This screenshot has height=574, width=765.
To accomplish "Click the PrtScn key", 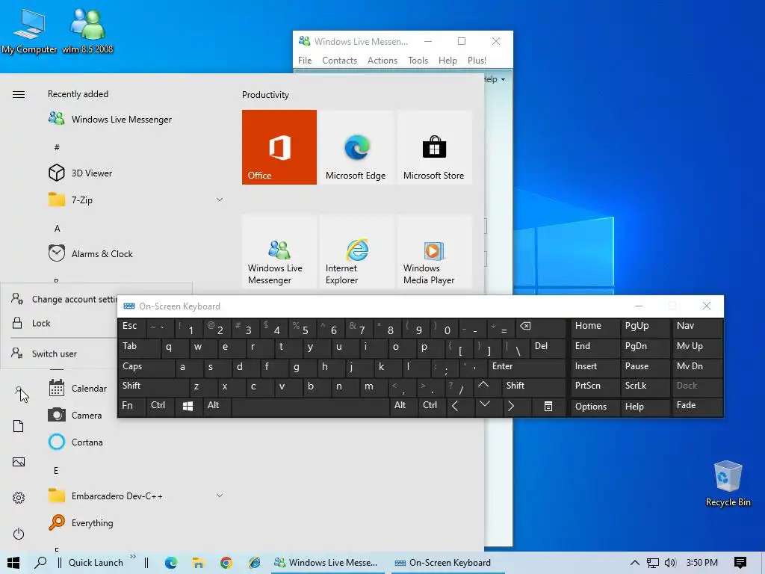I will (595, 386).
